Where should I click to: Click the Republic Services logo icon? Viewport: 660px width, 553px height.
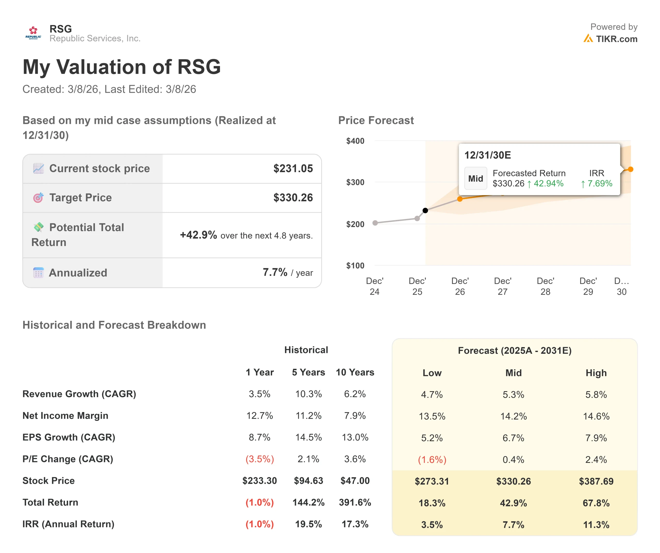(33, 33)
